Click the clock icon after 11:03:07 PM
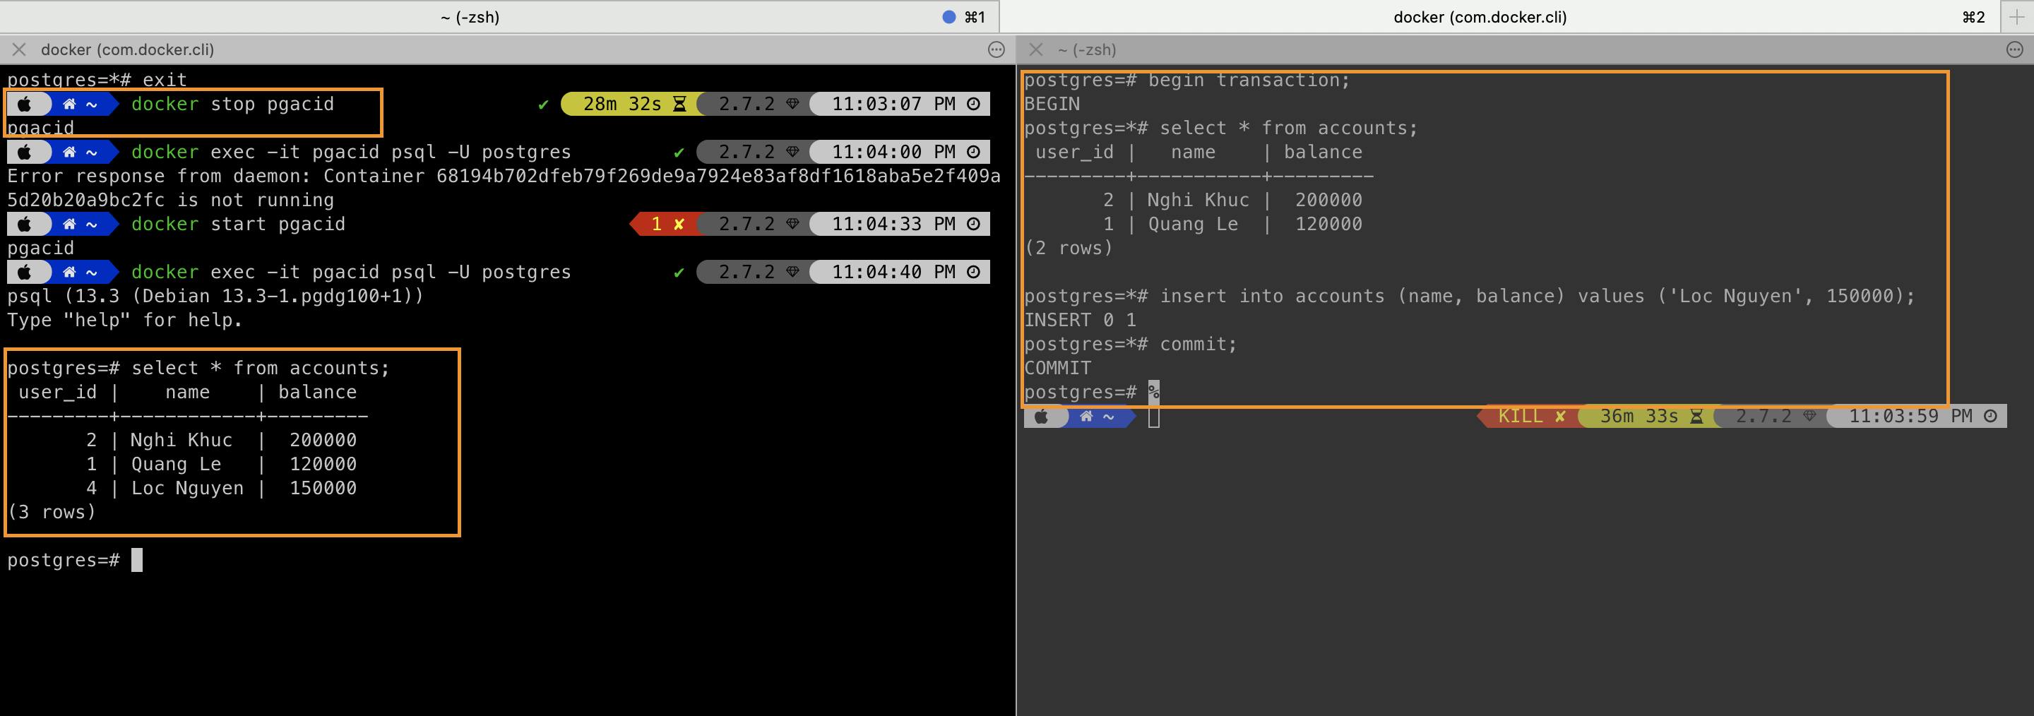 [x=974, y=105]
